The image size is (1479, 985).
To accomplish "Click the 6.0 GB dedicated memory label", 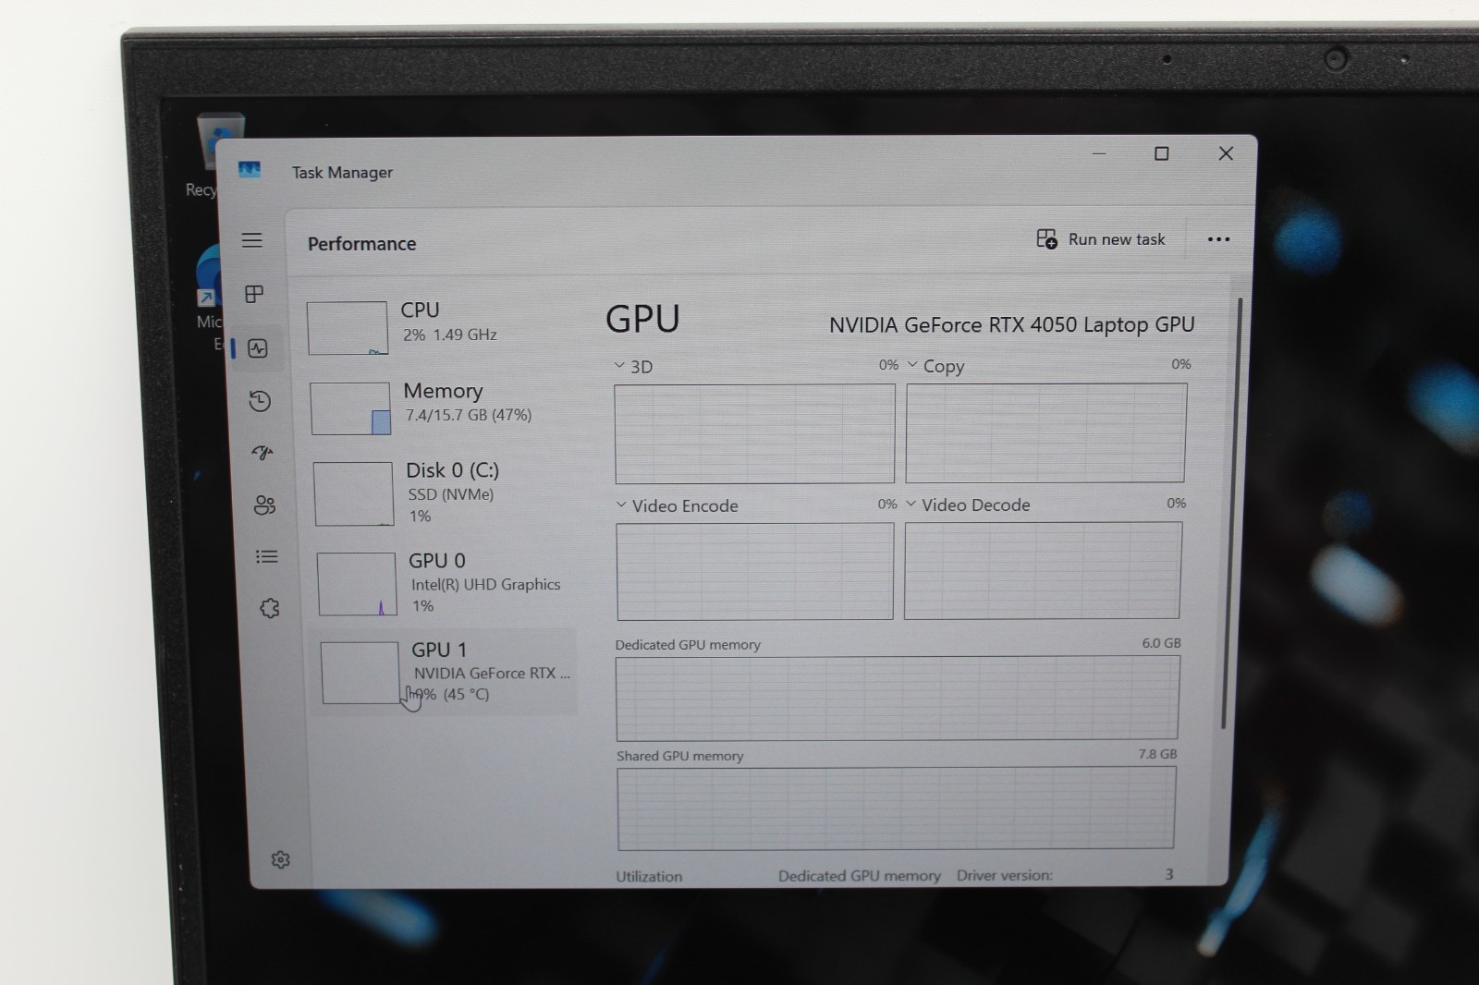I will coord(1161,643).
